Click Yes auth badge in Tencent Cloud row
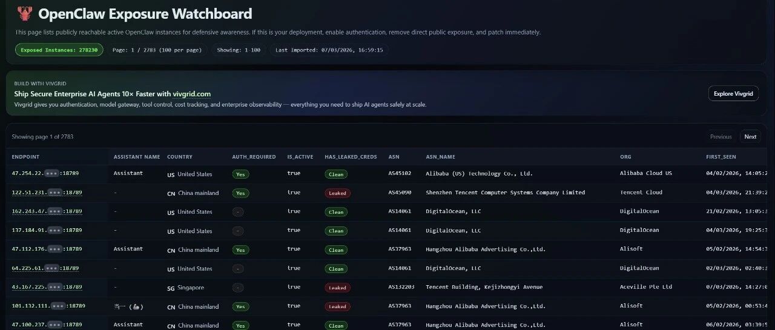Viewport: 775px width, 330px height. [x=240, y=193]
